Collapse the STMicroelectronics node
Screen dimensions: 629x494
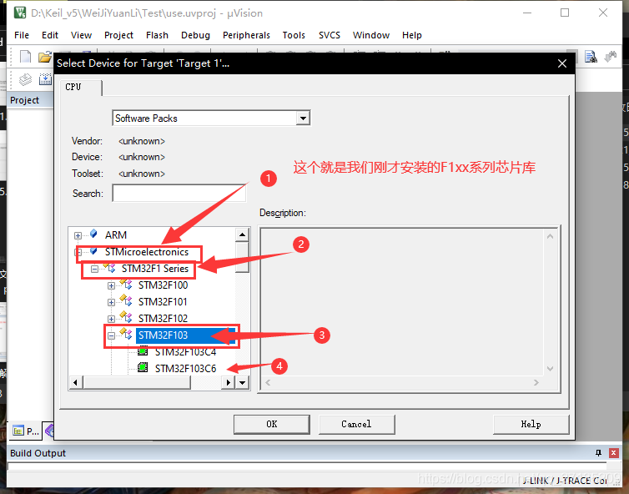pyautogui.click(x=78, y=252)
